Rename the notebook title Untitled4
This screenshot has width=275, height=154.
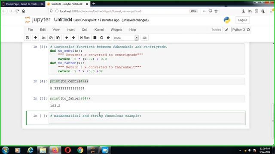[x=63, y=20]
